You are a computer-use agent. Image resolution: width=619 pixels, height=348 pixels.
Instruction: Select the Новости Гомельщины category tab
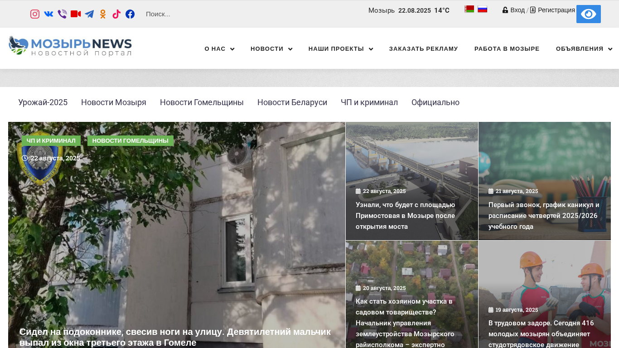click(202, 102)
